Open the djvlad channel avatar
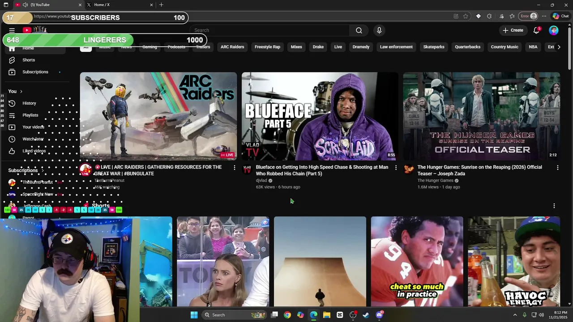Viewport: 573px width, 322px height. 247,169
